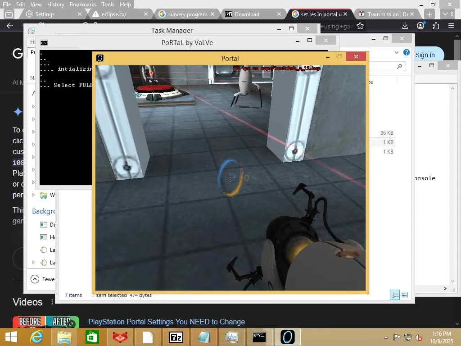This screenshot has width=461, height=346.
Task: Select the 96 KB file row in Explorer
Action: (382, 133)
